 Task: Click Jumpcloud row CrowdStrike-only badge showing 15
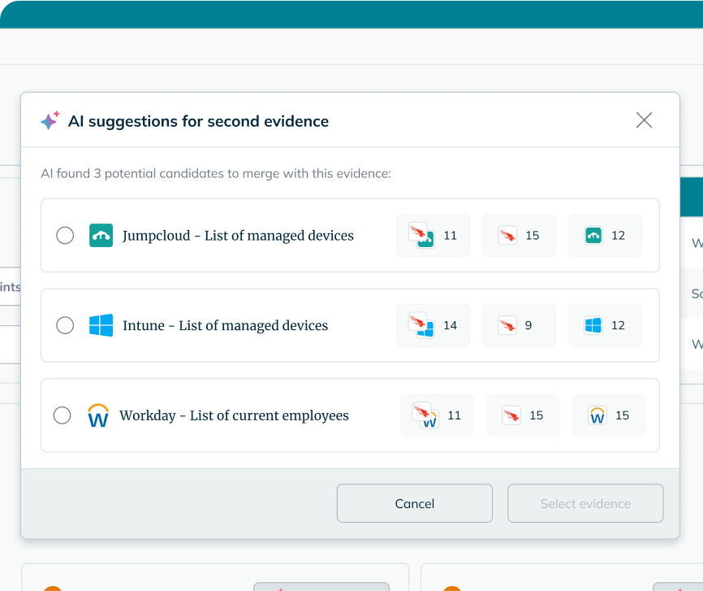click(520, 235)
